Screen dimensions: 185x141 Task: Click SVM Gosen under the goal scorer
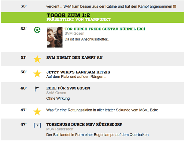click(x=74, y=34)
